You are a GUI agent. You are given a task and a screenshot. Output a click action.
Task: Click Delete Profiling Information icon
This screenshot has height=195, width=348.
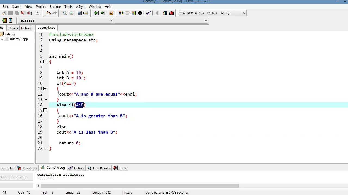point(172,13)
